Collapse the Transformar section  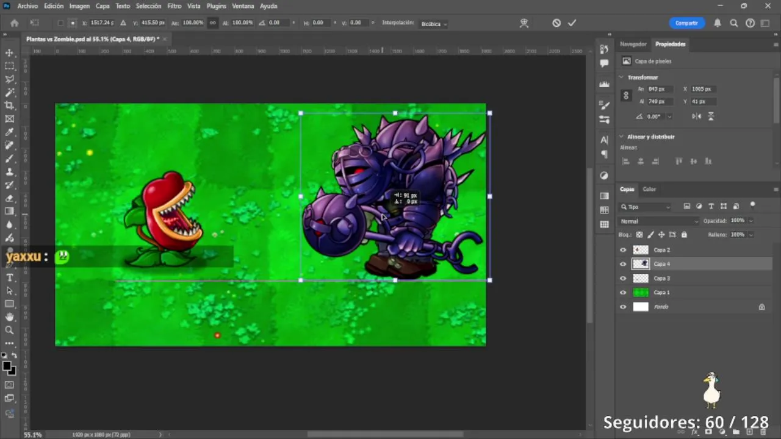click(x=621, y=77)
